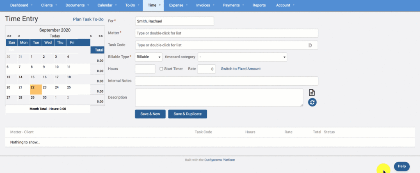
Task: Click the document template icon beside Description
Action: (312, 93)
